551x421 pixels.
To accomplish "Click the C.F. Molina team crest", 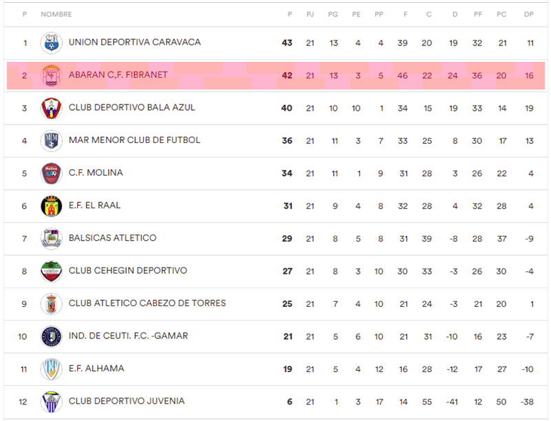I will point(51,173).
